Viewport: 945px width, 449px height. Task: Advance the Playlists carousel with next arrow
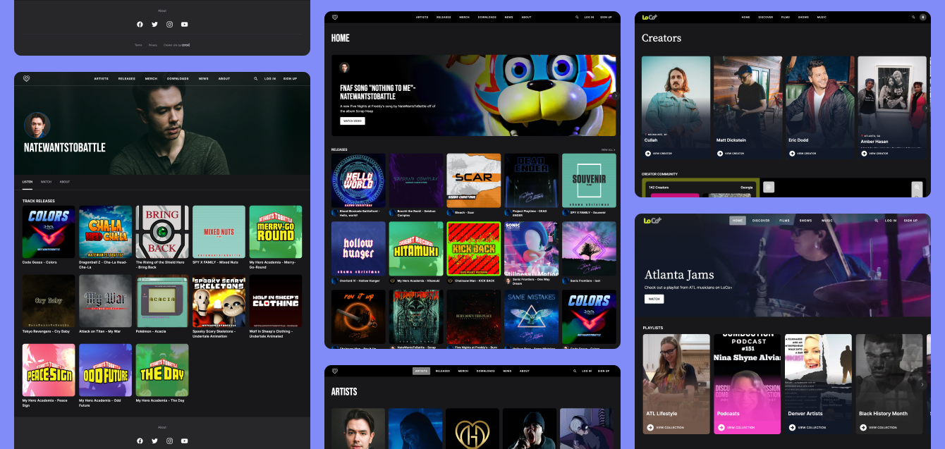pos(922,384)
